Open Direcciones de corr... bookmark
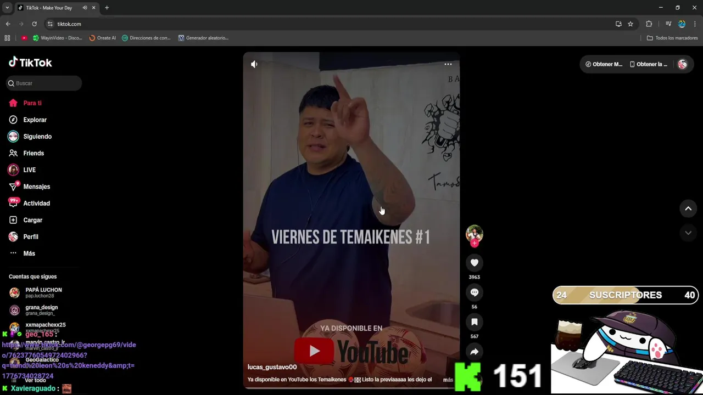This screenshot has height=395, width=703. (x=146, y=38)
